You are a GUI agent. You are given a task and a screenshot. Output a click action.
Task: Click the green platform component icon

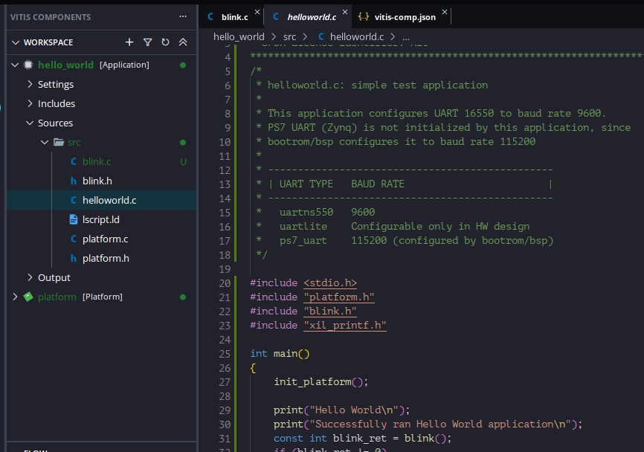point(29,297)
